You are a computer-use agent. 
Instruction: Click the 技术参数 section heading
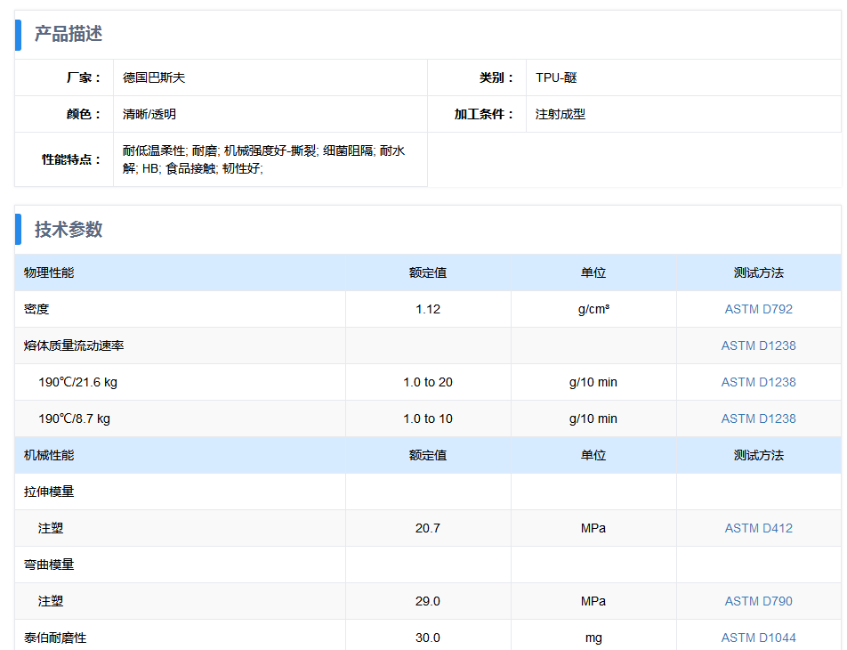(x=69, y=230)
